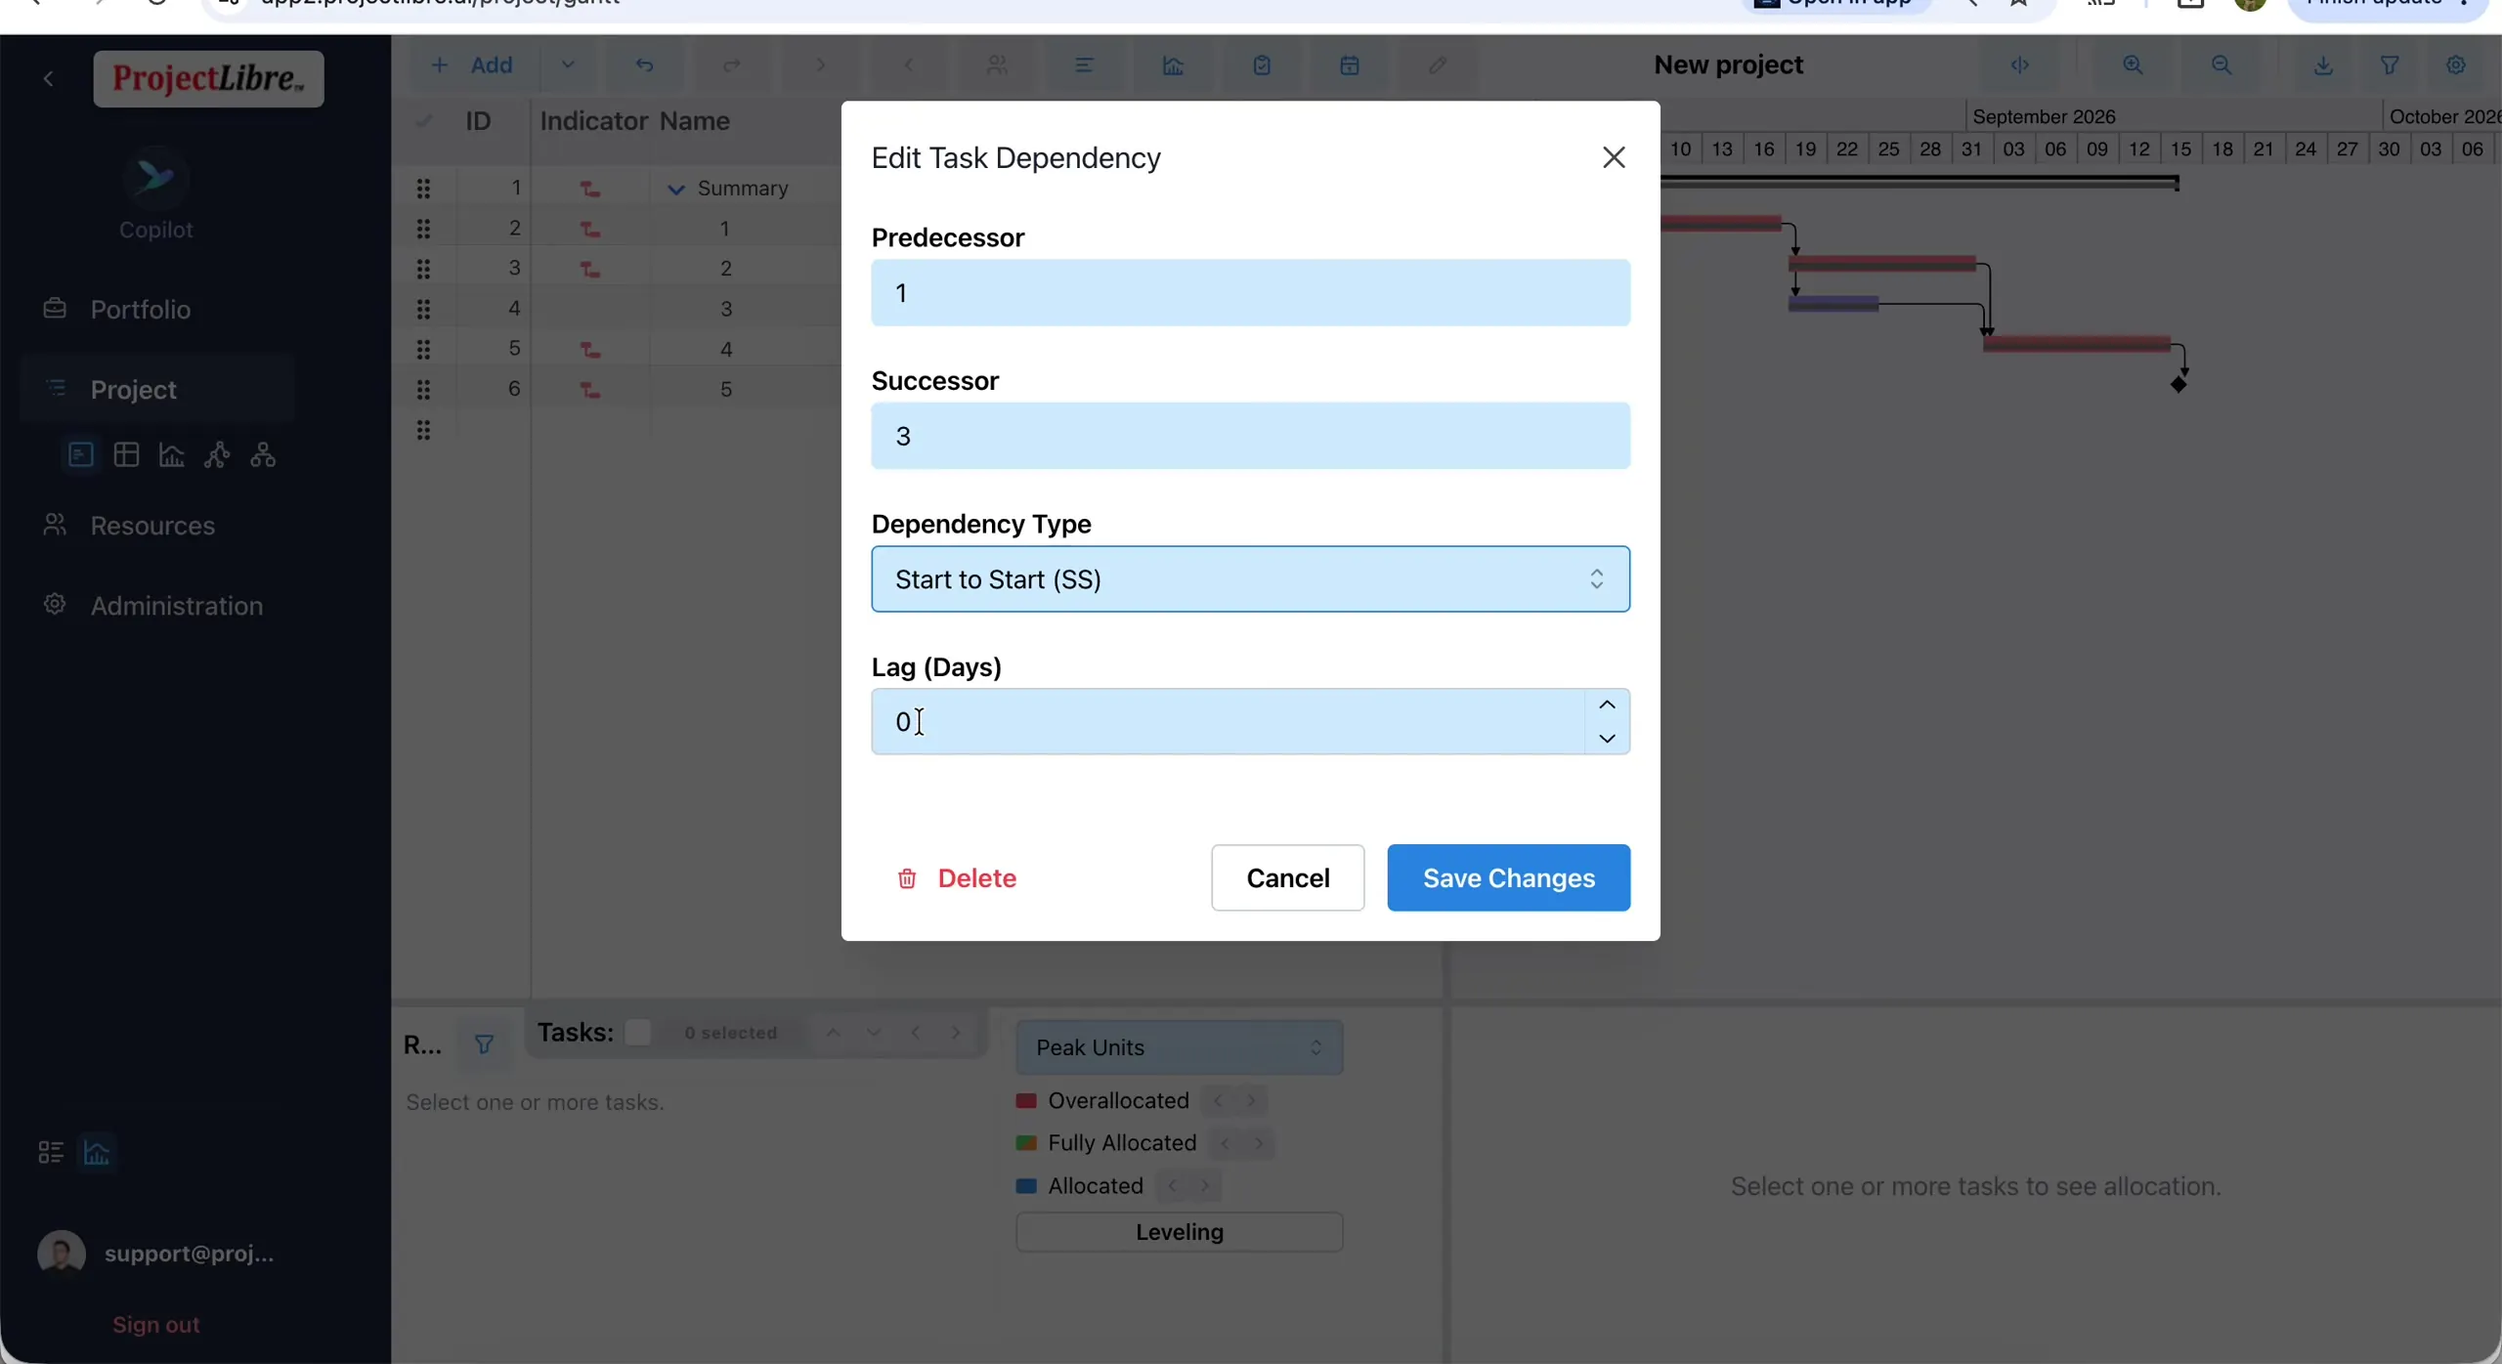Open the Add dropdown arrow

(568, 65)
